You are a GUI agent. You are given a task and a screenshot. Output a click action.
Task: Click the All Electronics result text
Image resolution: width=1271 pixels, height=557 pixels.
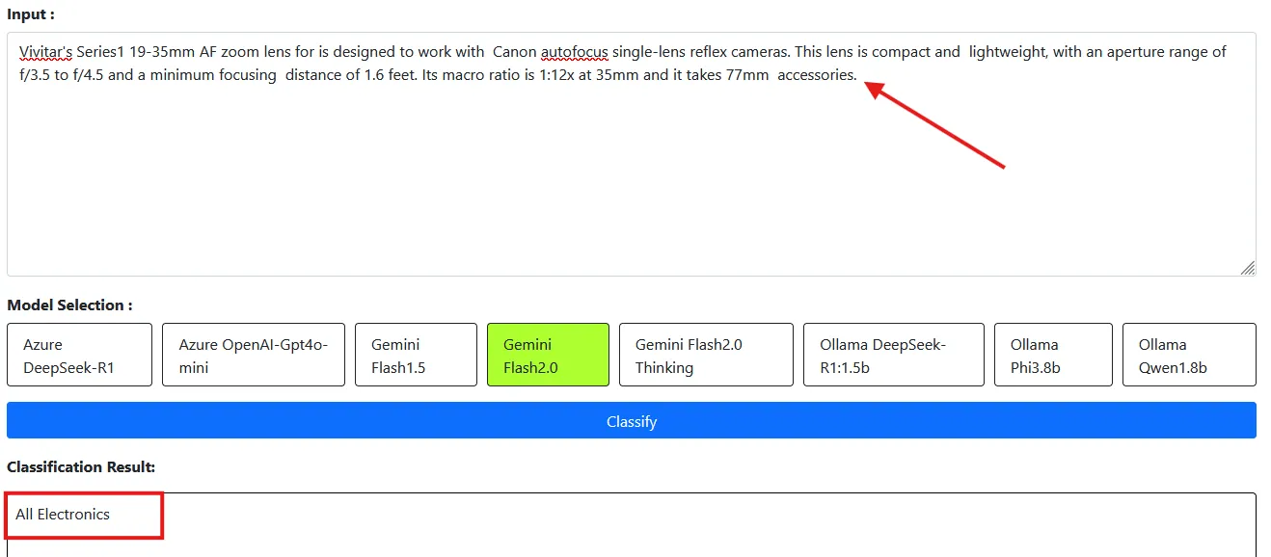[63, 515]
